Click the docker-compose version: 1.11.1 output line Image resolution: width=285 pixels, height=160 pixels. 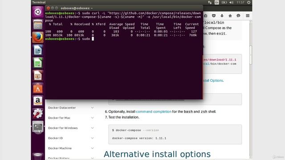point(139,138)
